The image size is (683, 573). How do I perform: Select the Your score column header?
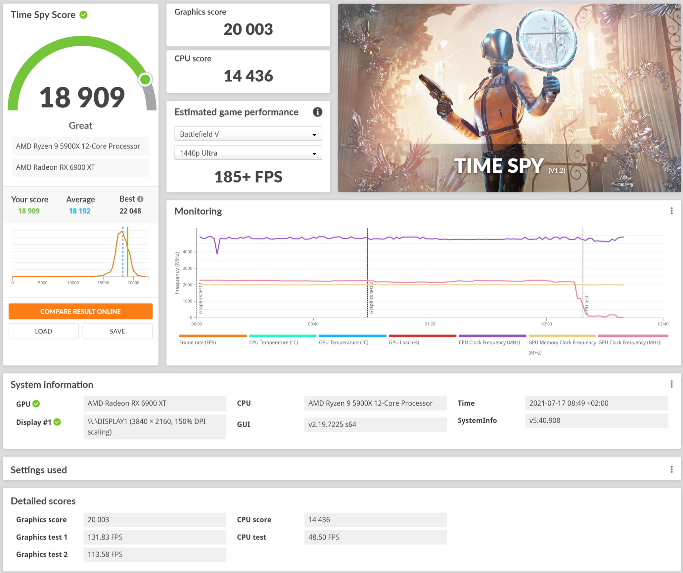29,199
